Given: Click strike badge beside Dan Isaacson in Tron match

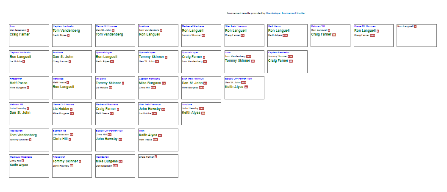Looking at the screenshot, I should (x=28, y=30).
